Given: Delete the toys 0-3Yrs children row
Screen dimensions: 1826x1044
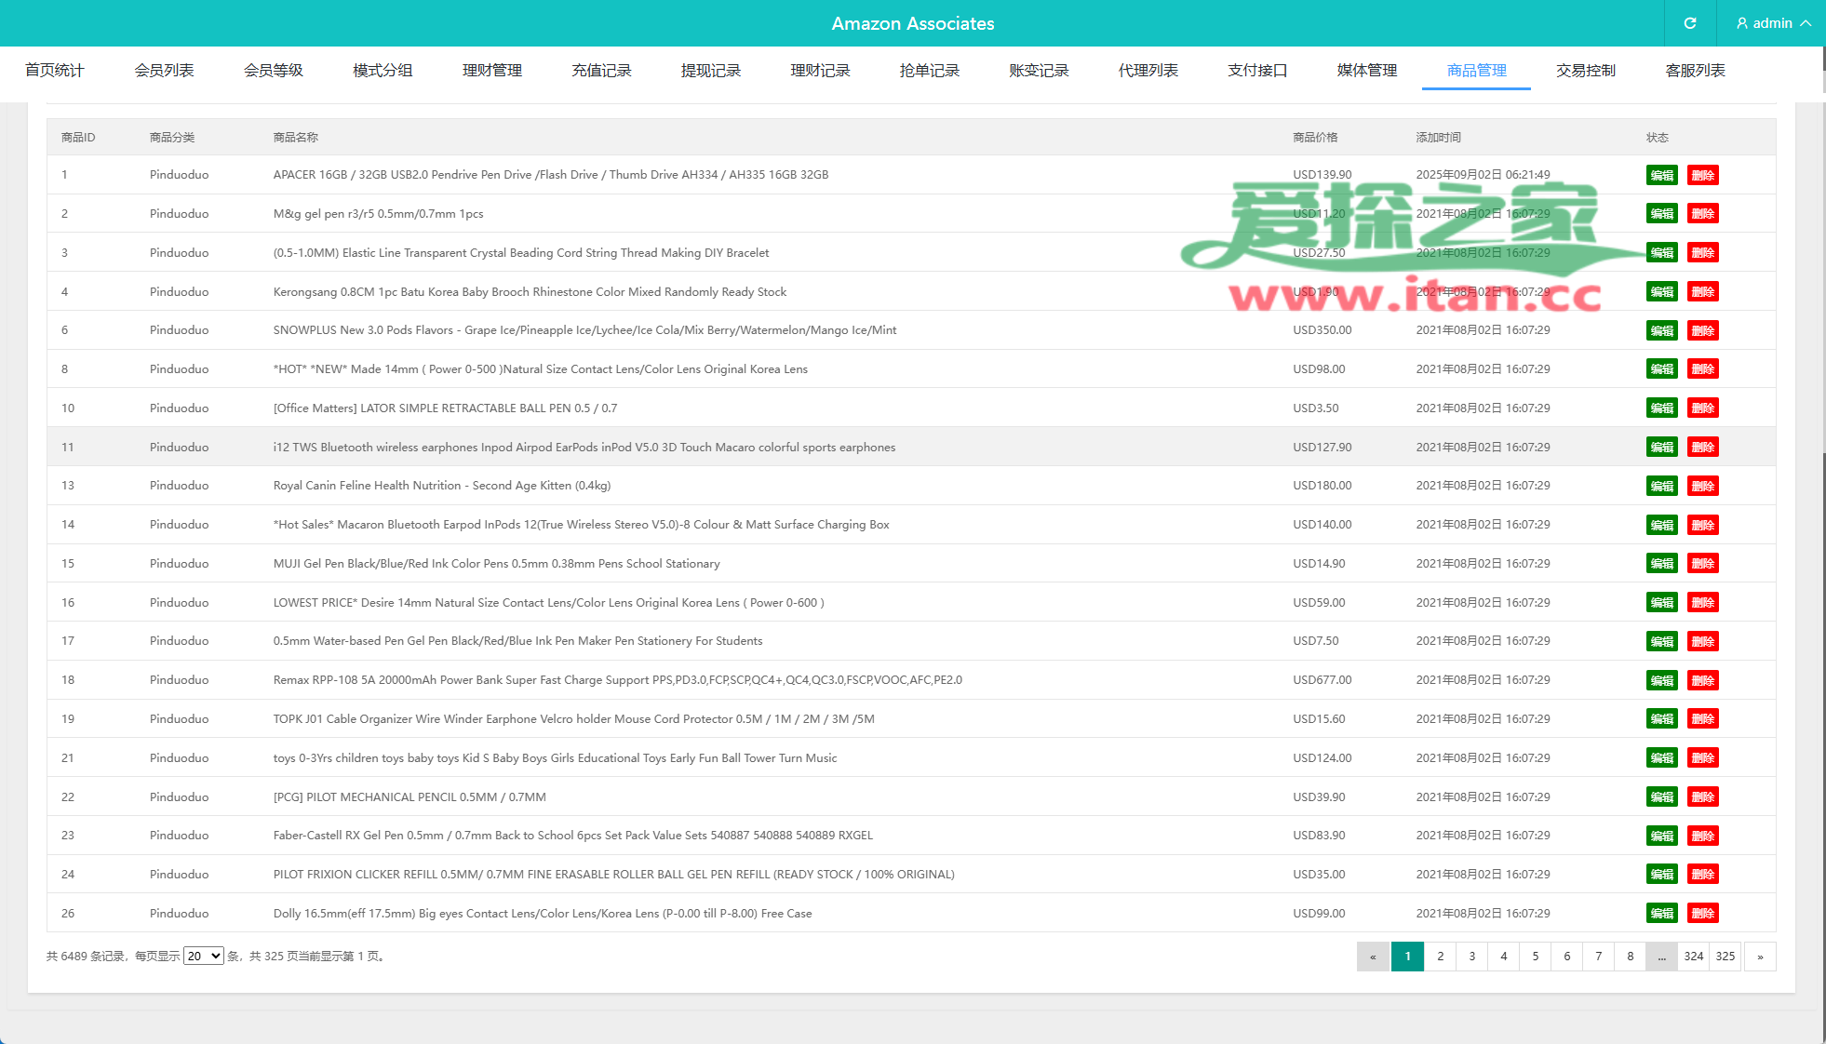Looking at the screenshot, I should pyautogui.click(x=1702, y=758).
